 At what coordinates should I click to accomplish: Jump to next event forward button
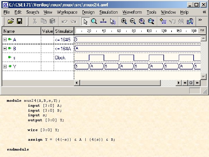197,83
